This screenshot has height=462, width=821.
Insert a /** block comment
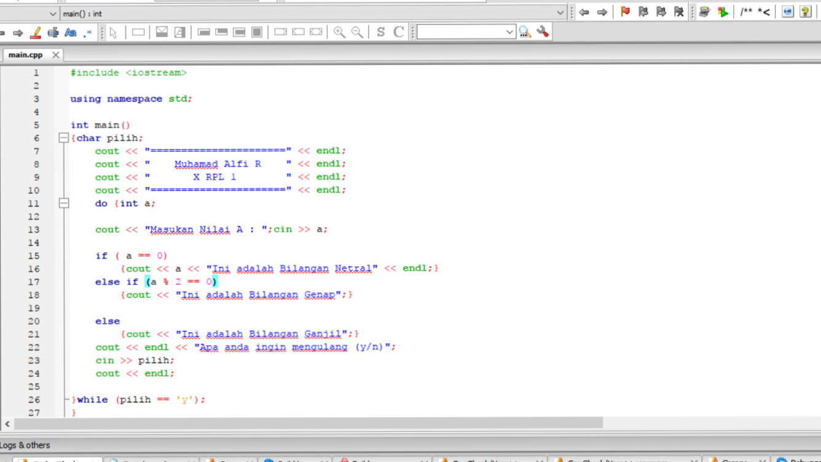[x=746, y=12]
